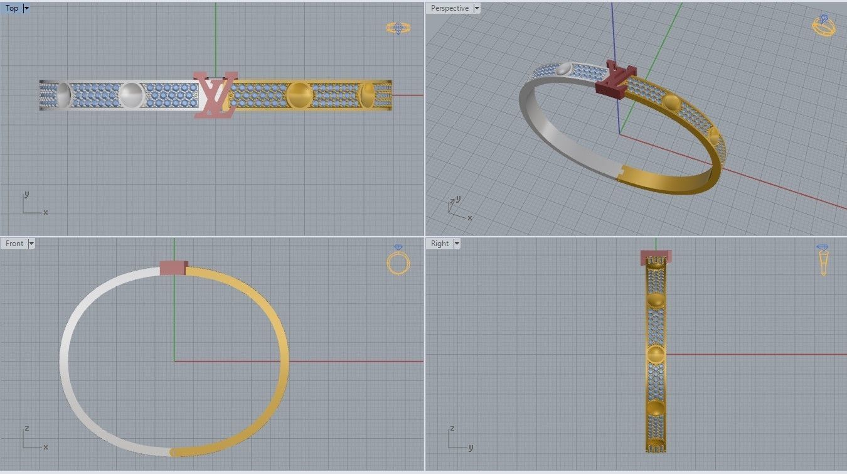Click the ring side-view icon in Right viewport
The image size is (847, 474).
823,260
